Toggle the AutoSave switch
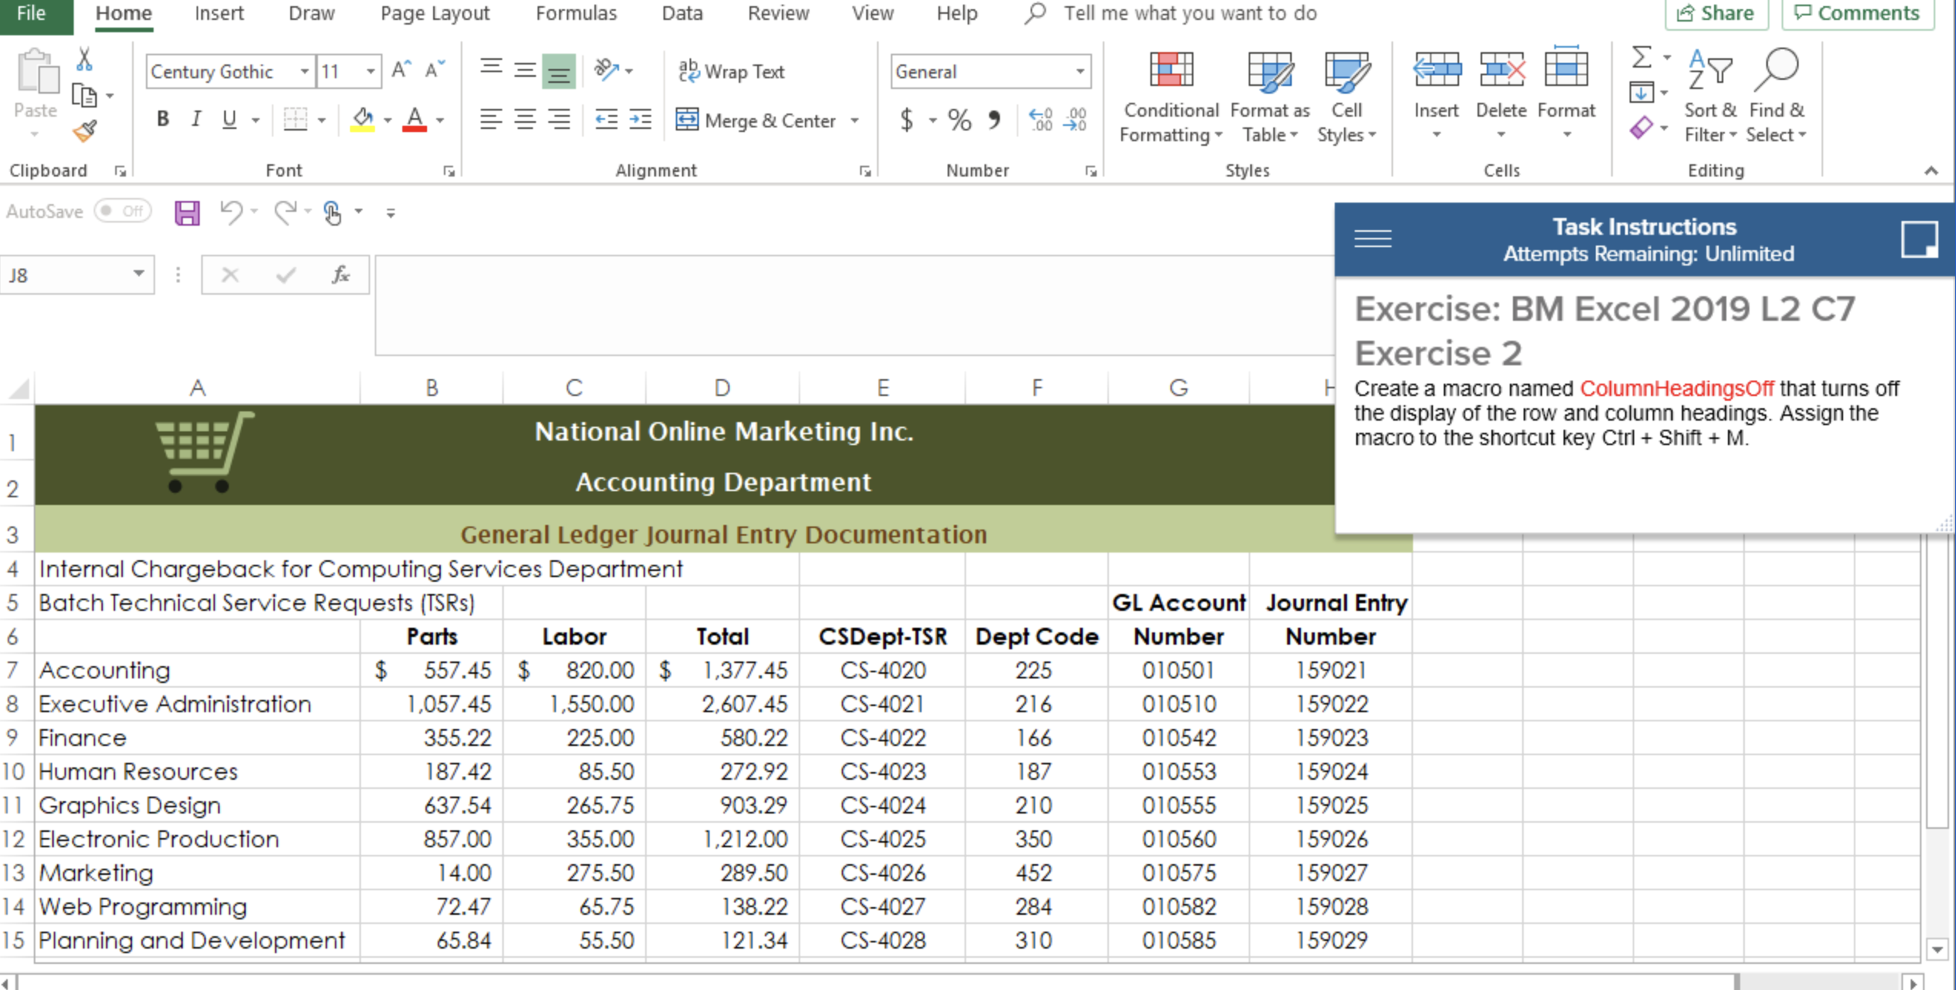The width and height of the screenshot is (1956, 990). pyautogui.click(x=123, y=211)
